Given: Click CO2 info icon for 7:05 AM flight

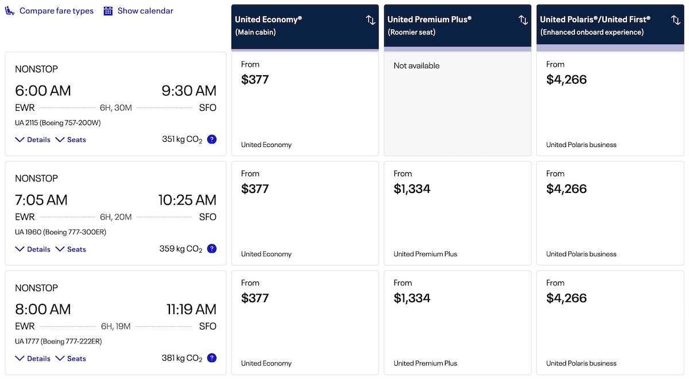Looking at the screenshot, I should coord(212,249).
